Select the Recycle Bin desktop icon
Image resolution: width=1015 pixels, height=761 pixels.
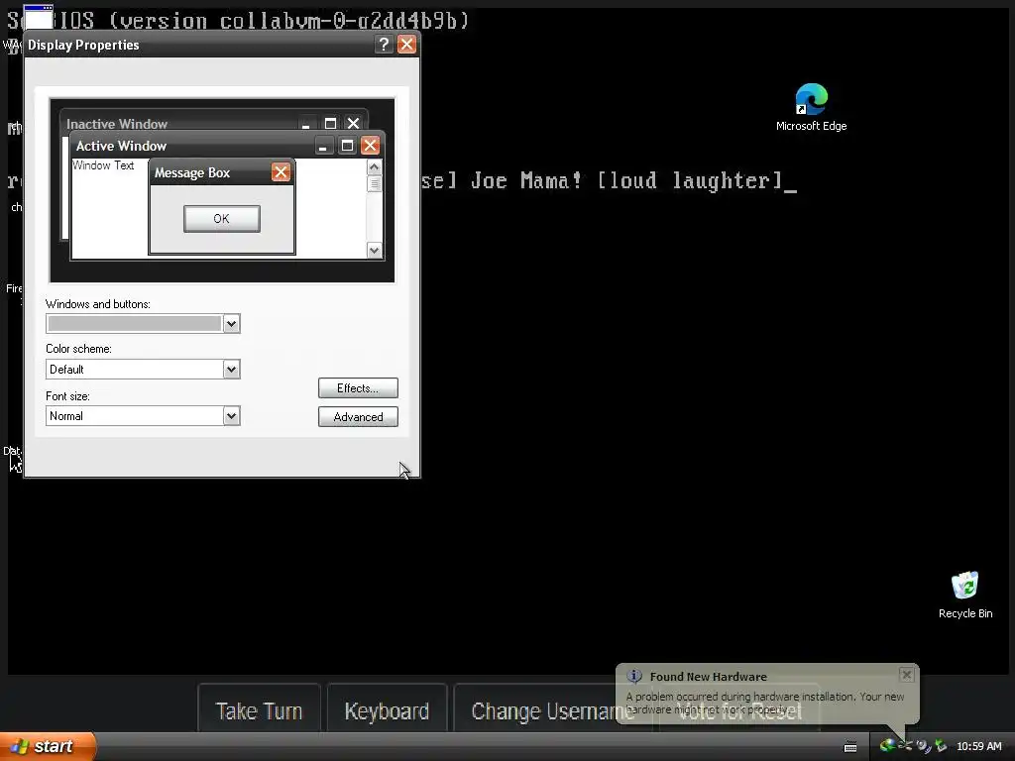965,596
